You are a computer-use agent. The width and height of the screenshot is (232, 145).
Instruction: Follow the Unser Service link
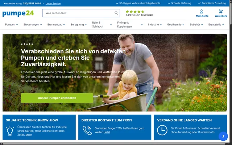53,3
